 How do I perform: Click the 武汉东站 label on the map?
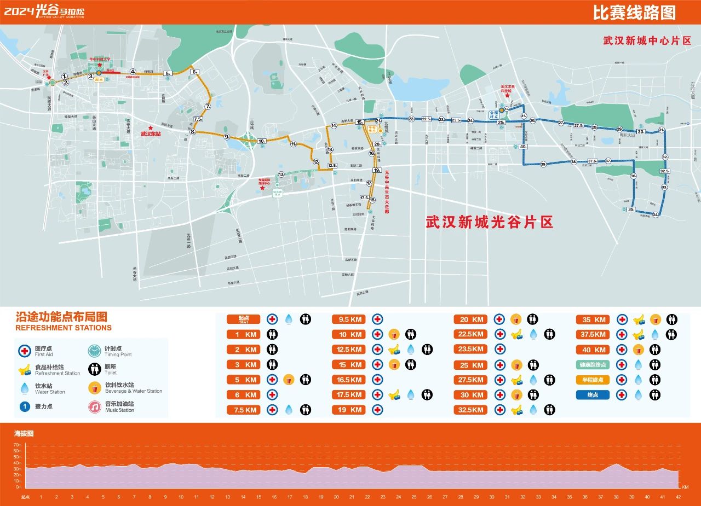(x=151, y=133)
